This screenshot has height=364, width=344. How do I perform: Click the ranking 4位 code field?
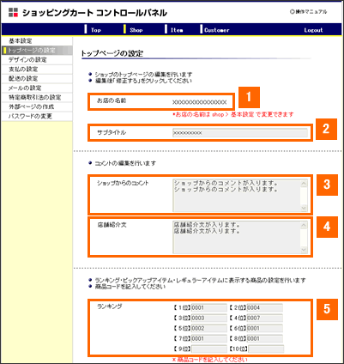coord(265,318)
